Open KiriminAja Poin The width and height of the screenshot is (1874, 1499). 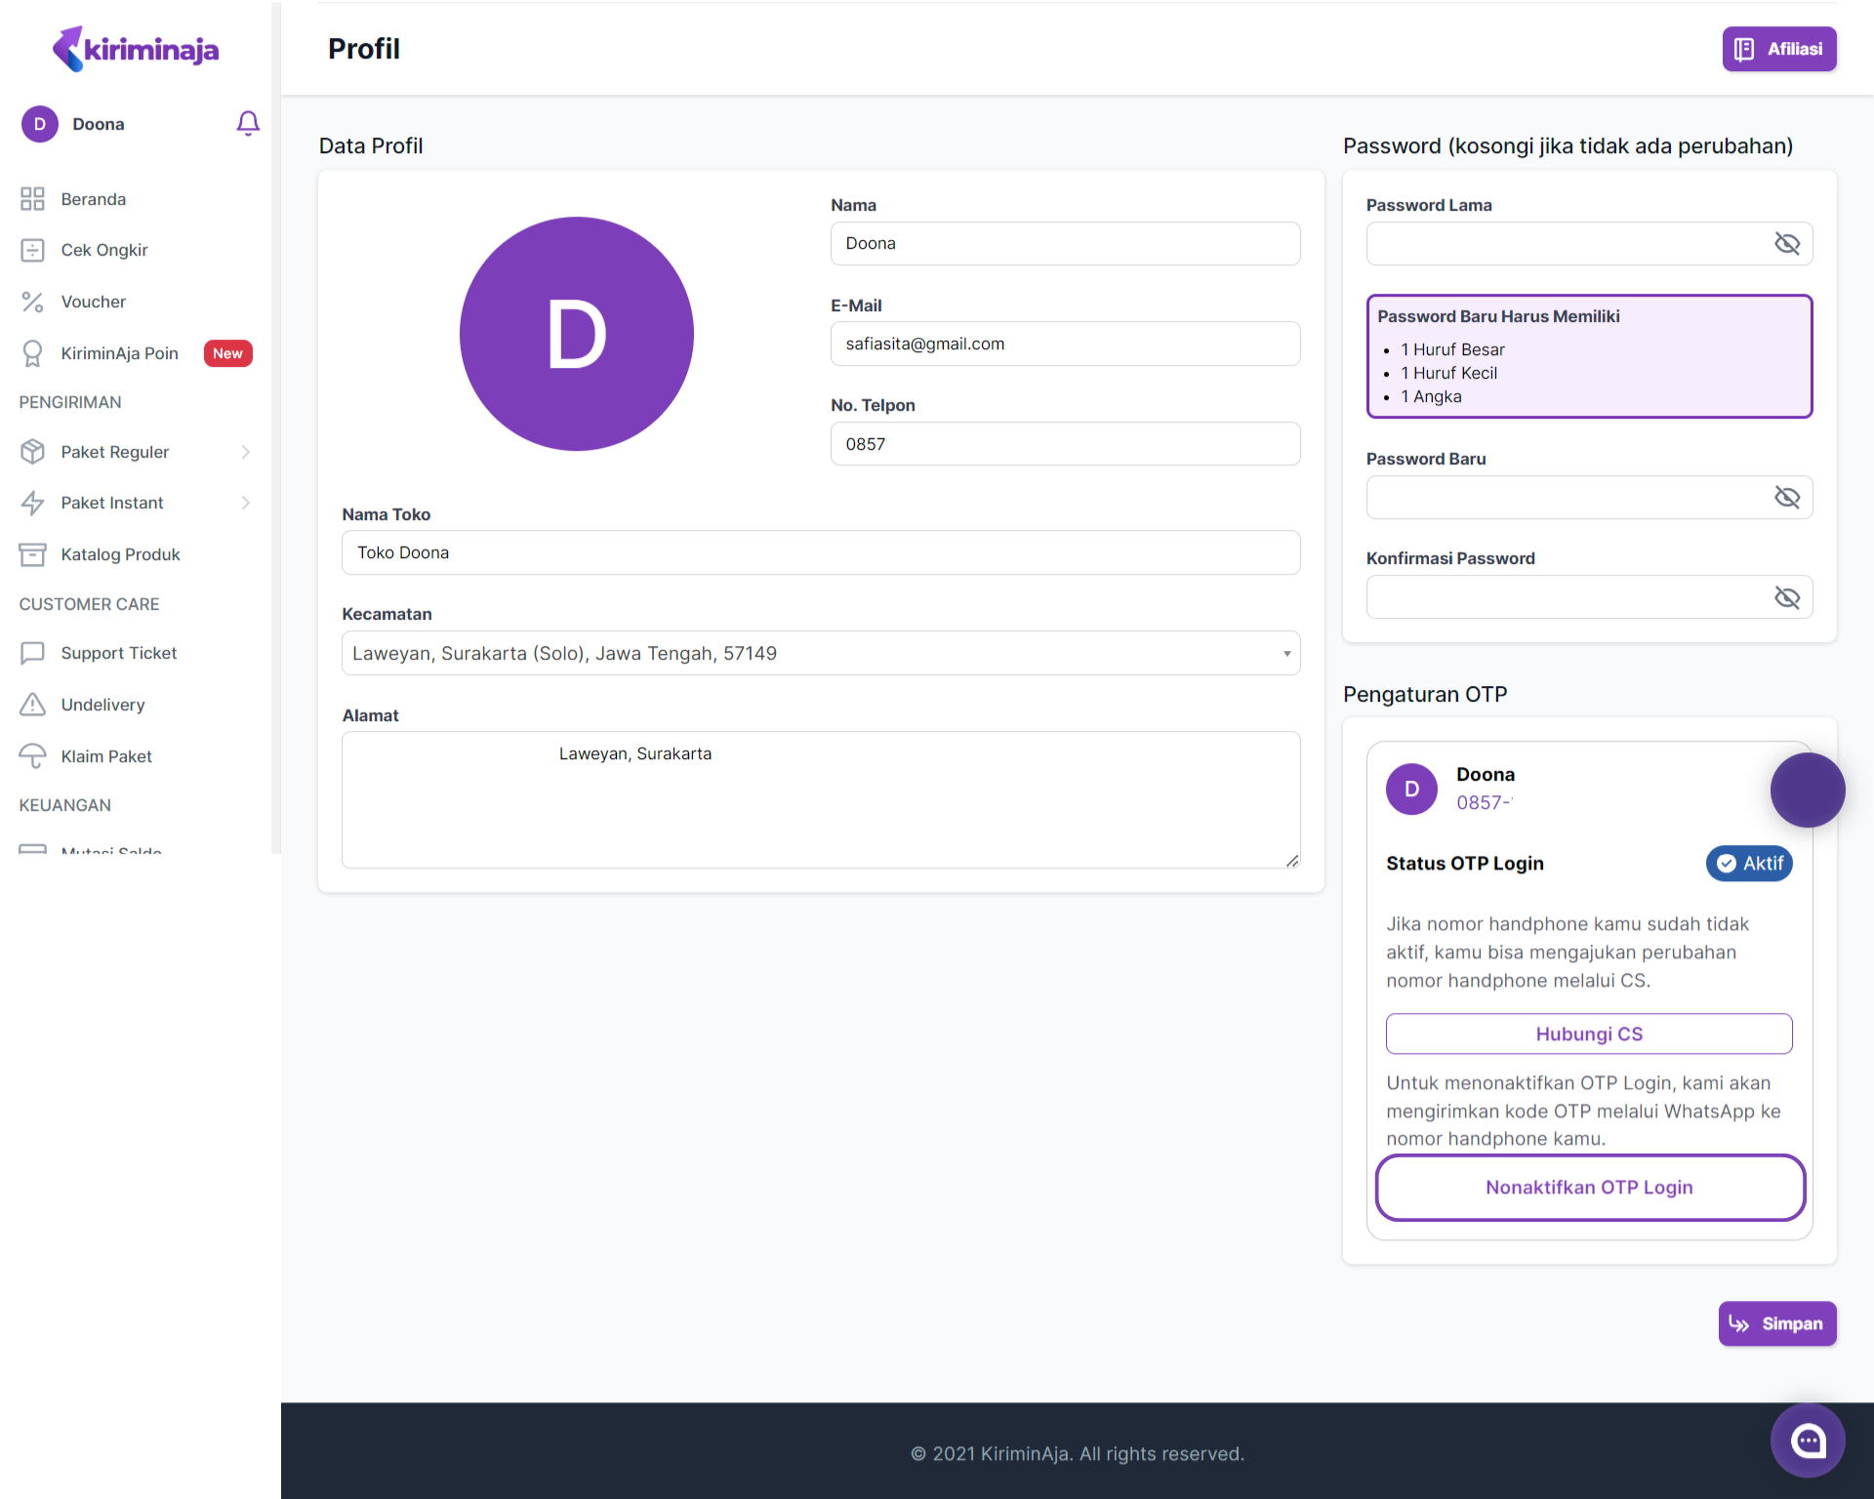point(119,353)
